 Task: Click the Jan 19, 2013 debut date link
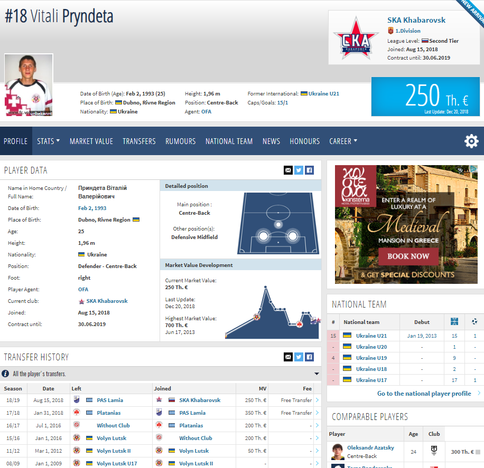[x=422, y=336]
